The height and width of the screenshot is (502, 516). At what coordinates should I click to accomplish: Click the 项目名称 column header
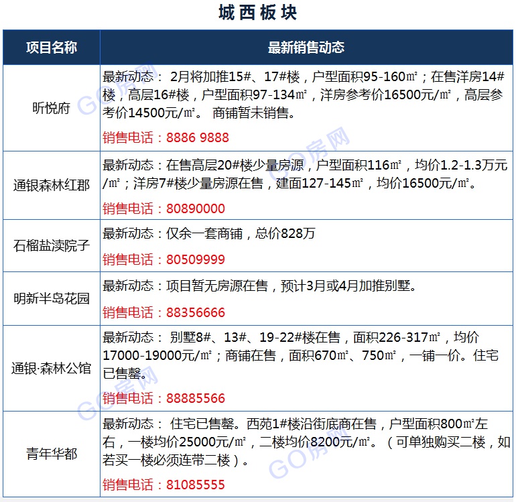pyautogui.click(x=52, y=48)
